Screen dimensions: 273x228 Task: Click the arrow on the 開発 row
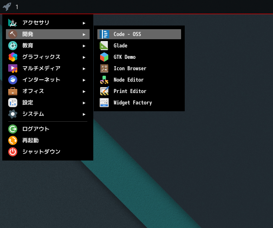tap(84, 34)
